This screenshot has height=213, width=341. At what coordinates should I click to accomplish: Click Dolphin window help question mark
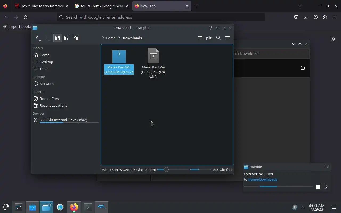(211, 28)
